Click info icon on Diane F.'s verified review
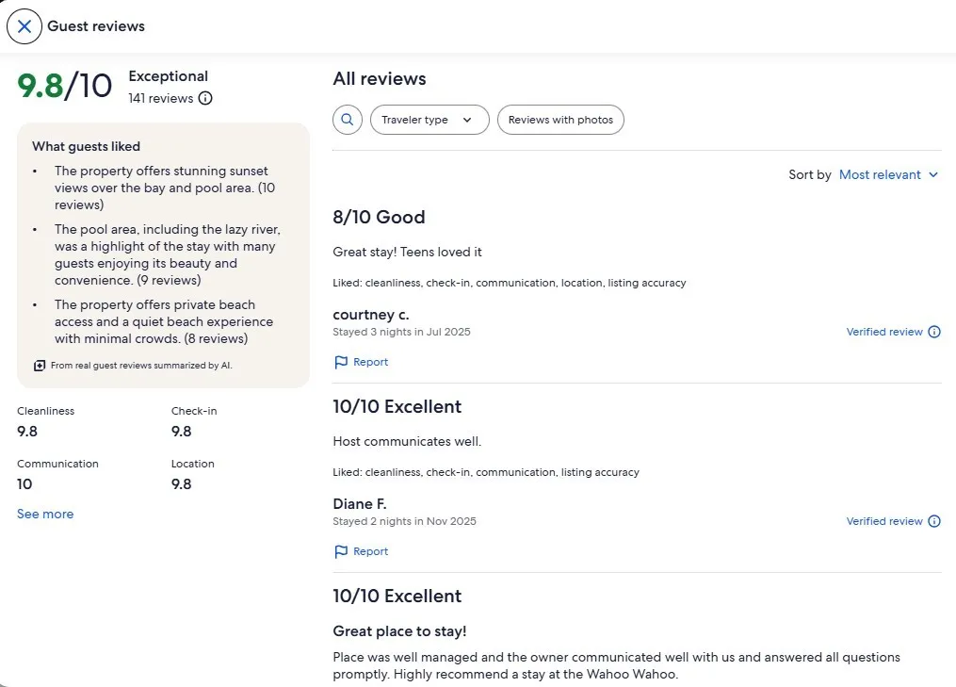The image size is (956, 687). click(934, 521)
